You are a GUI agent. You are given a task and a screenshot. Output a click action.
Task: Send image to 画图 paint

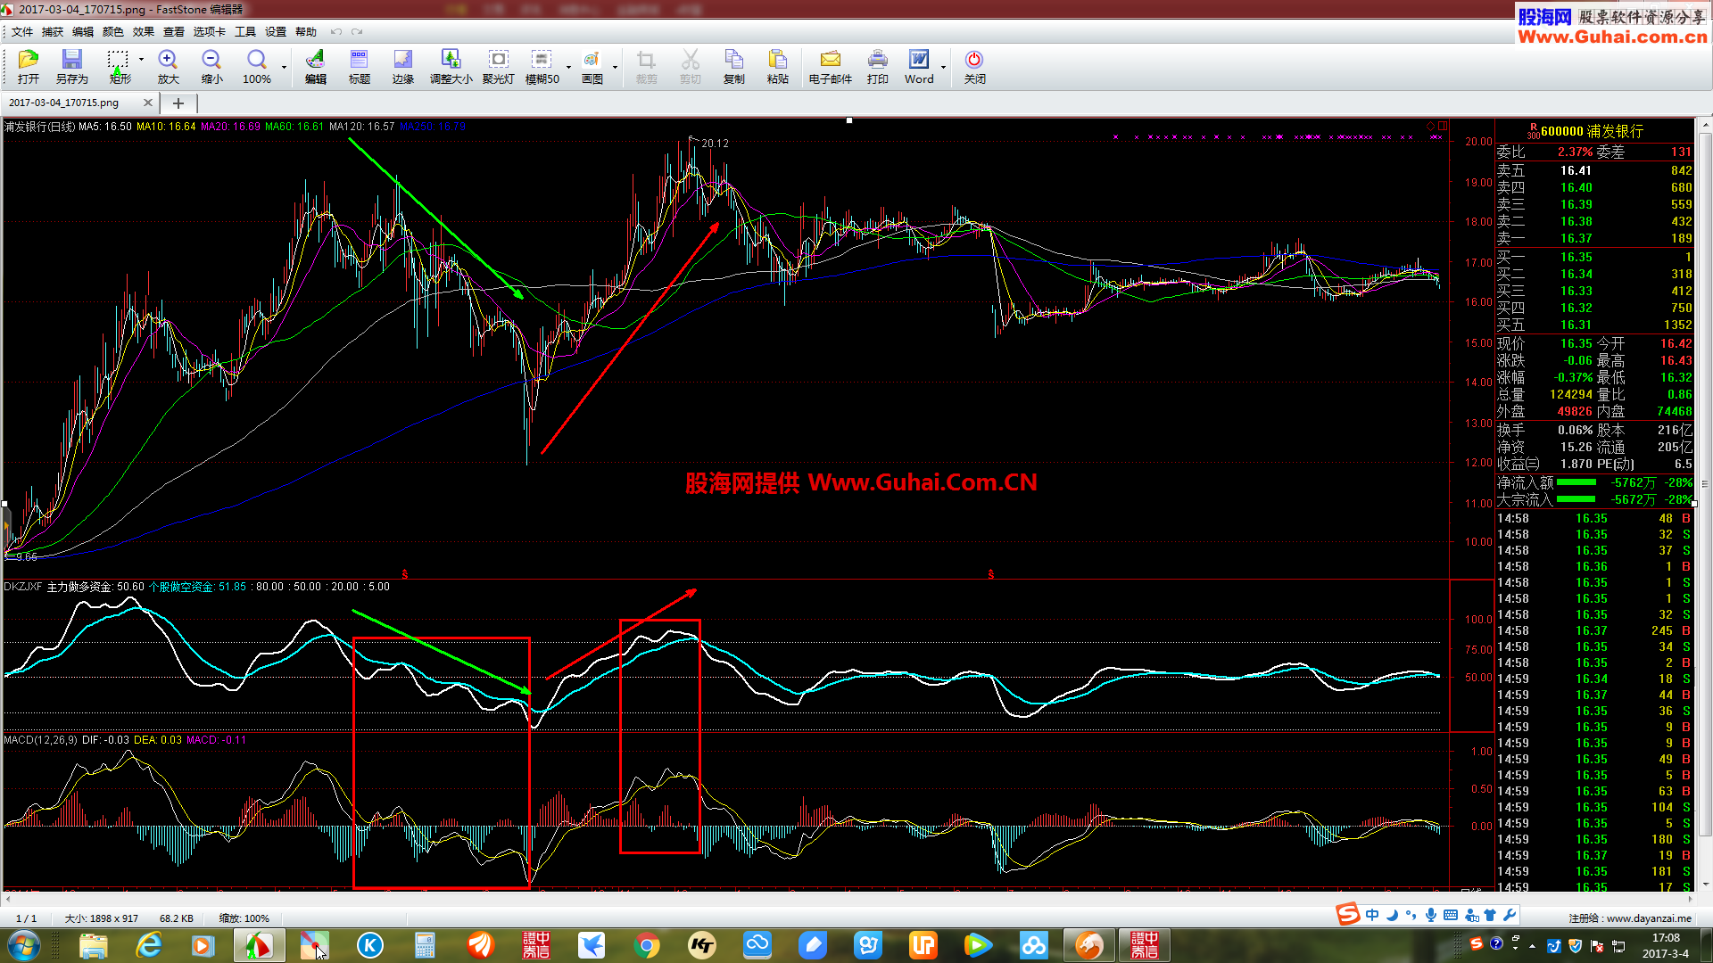(x=592, y=67)
